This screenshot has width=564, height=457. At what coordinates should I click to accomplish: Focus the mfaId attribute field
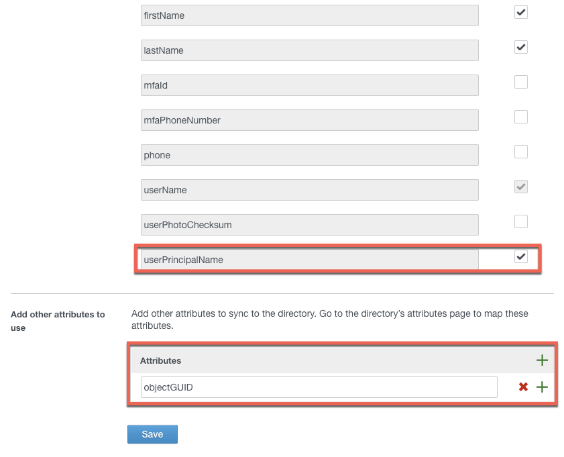coord(309,85)
